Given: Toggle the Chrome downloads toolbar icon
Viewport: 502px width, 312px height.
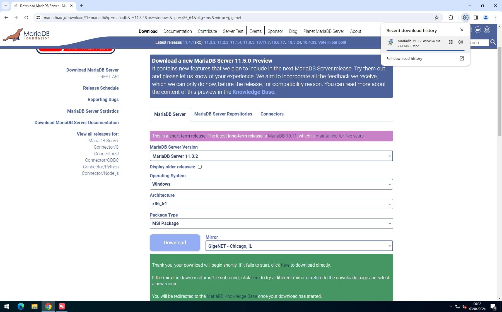Looking at the screenshot, I should (465, 18).
